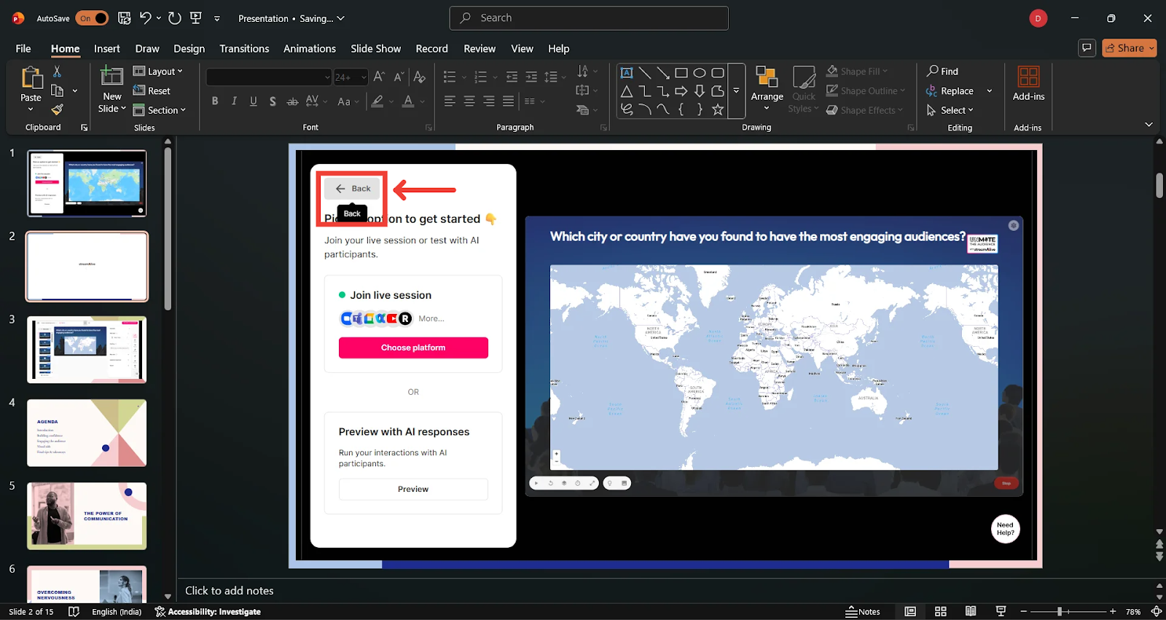Switch to the Design tab
Image resolution: width=1166 pixels, height=620 pixels.
pos(189,49)
